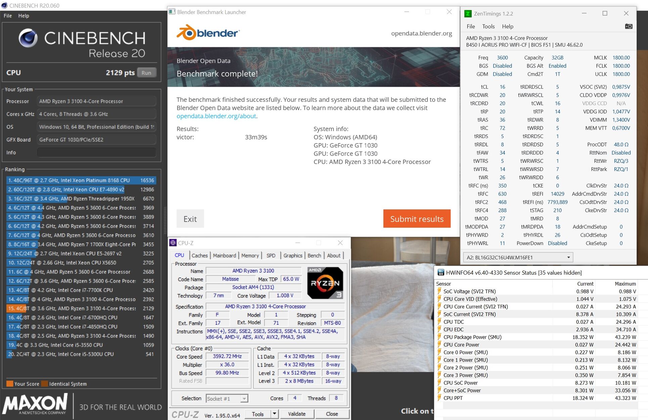648x420 pixels.
Task: Click lightning icon beside CPU SoC Power
Action: coord(439,383)
